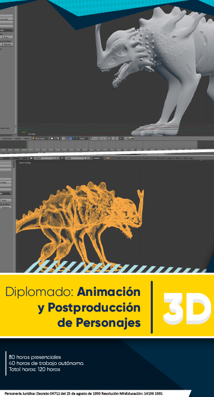Open the Agregar menu in the 3D view header

pyautogui.click(x=18, y=139)
